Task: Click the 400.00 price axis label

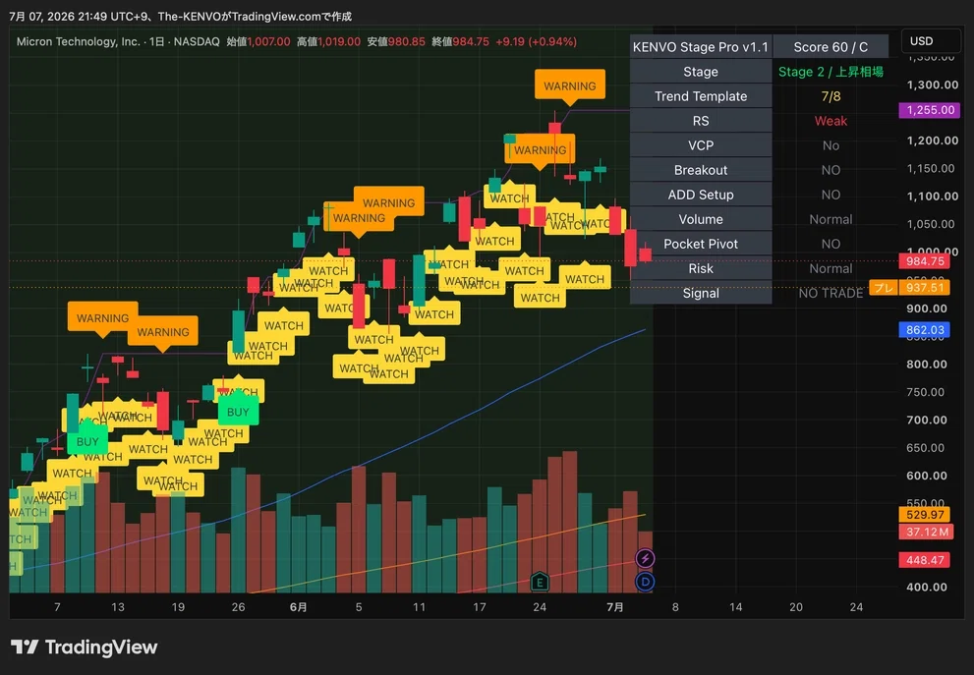Action: tap(926, 587)
